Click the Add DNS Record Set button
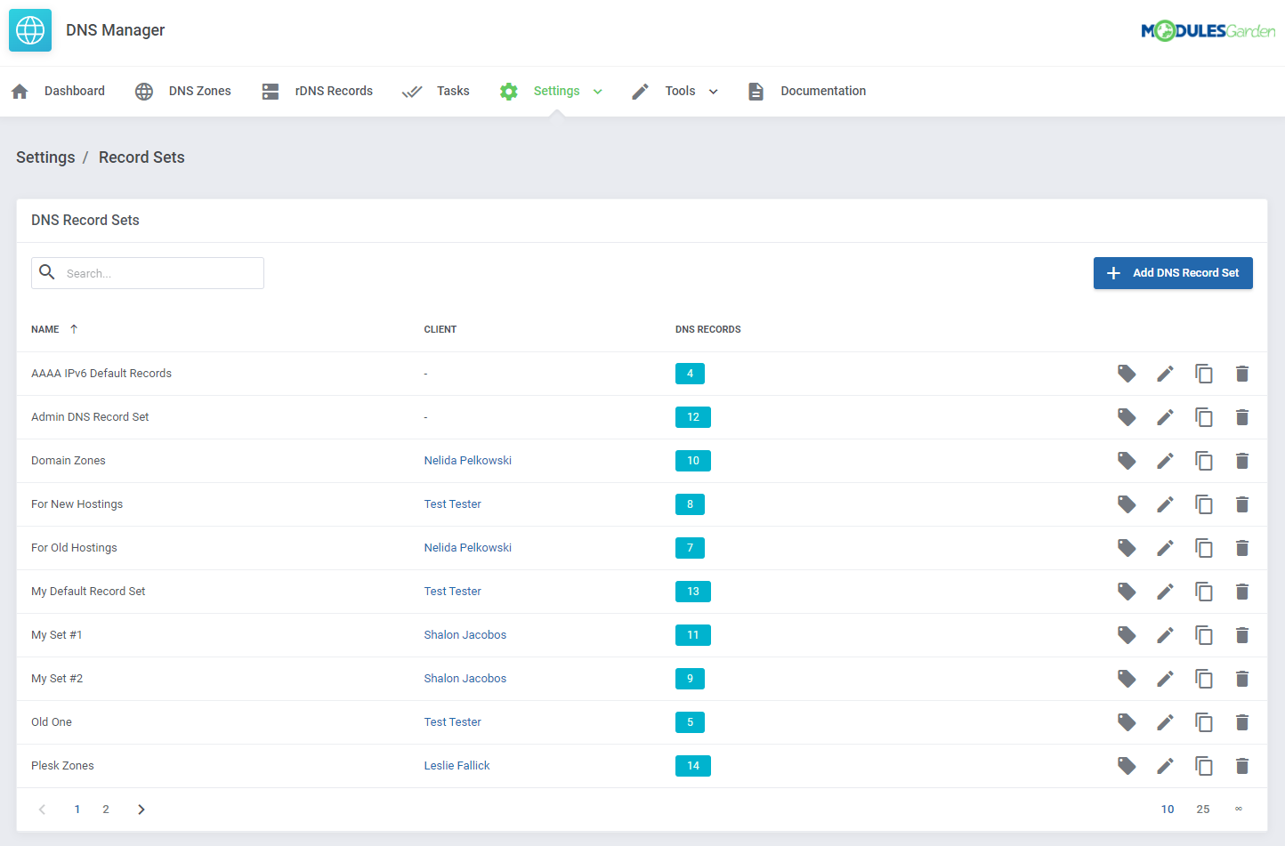This screenshot has height=846, width=1285. [x=1173, y=272]
